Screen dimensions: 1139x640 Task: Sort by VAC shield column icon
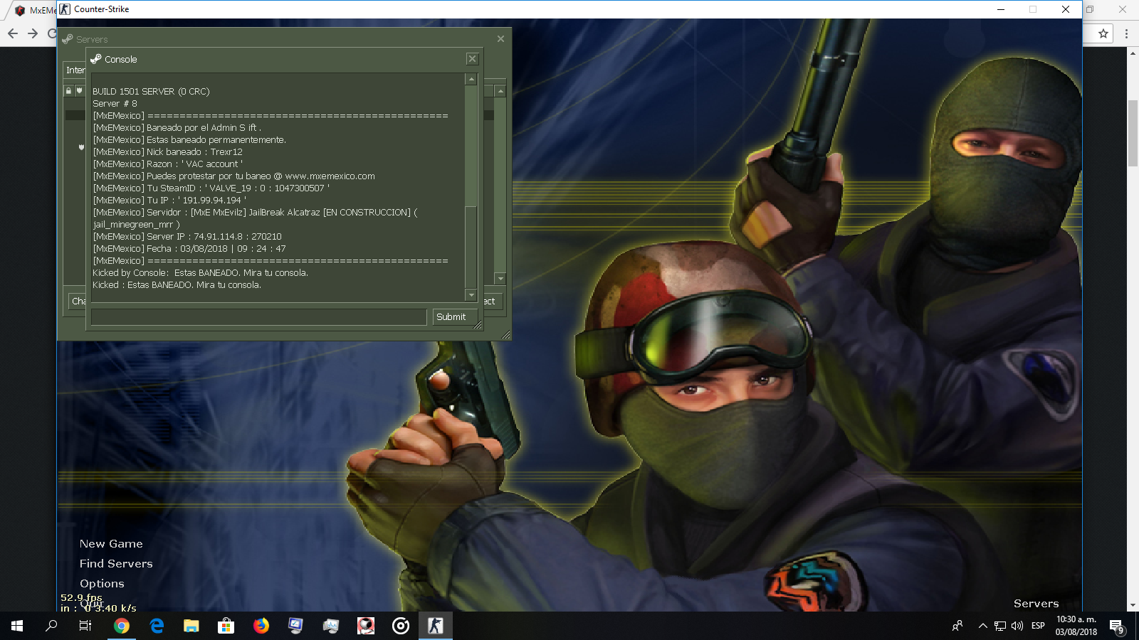click(x=79, y=90)
